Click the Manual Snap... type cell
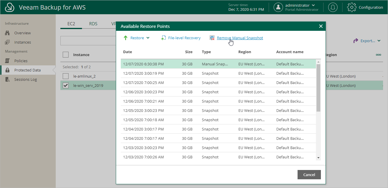The height and width of the screenshot is (188, 388). [x=215, y=64]
